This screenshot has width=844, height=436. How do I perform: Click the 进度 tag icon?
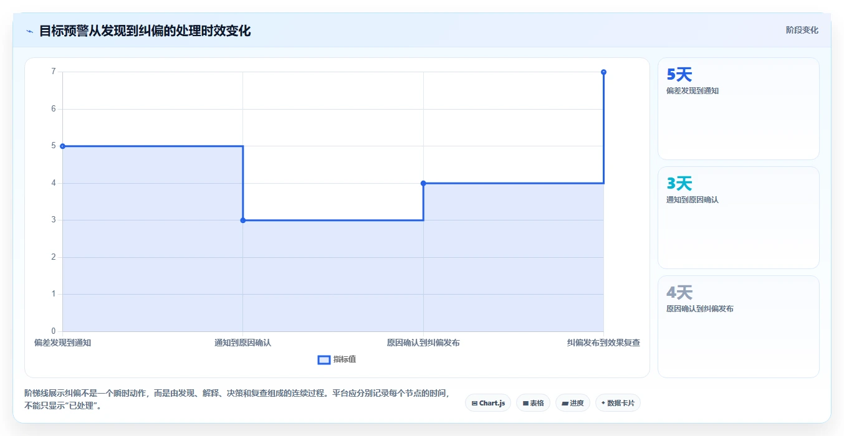pos(565,404)
